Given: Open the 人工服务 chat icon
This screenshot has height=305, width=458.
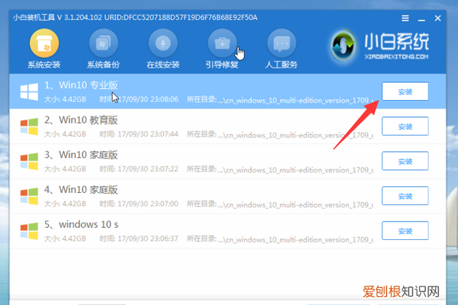Looking at the screenshot, I should [281, 43].
